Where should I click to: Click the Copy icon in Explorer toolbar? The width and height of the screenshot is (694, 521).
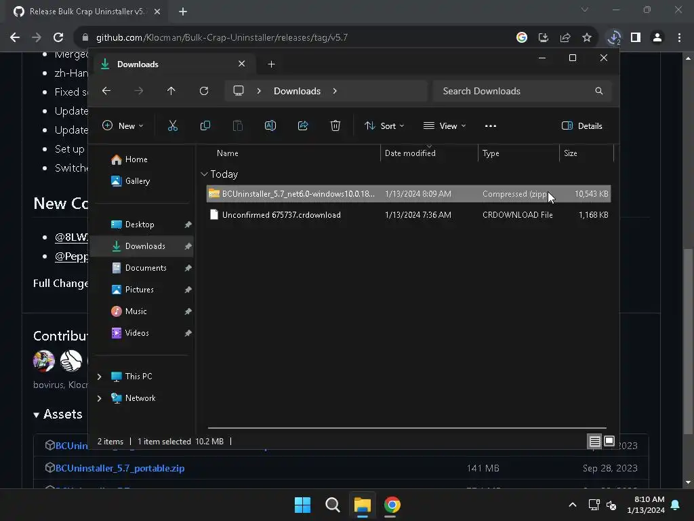205,126
